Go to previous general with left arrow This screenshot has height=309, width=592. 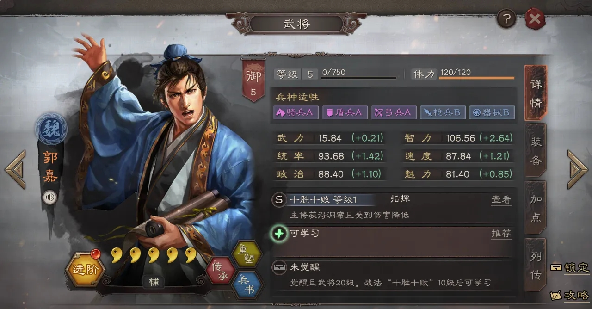15,169
